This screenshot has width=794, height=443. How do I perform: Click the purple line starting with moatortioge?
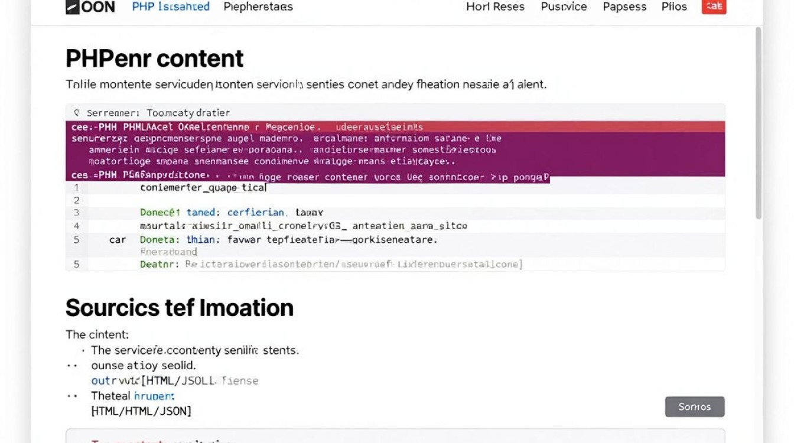(x=272, y=161)
